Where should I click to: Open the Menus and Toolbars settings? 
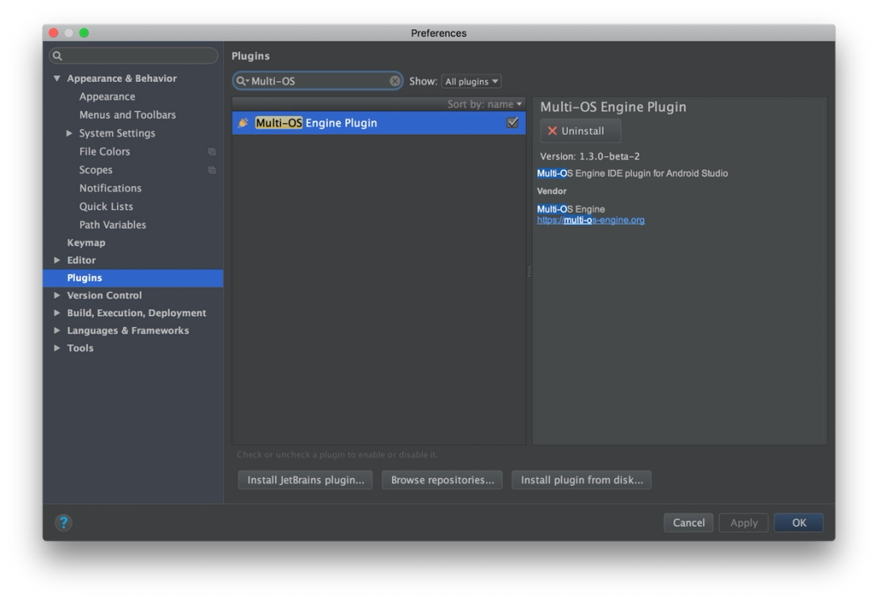pyautogui.click(x=126, y=115)
